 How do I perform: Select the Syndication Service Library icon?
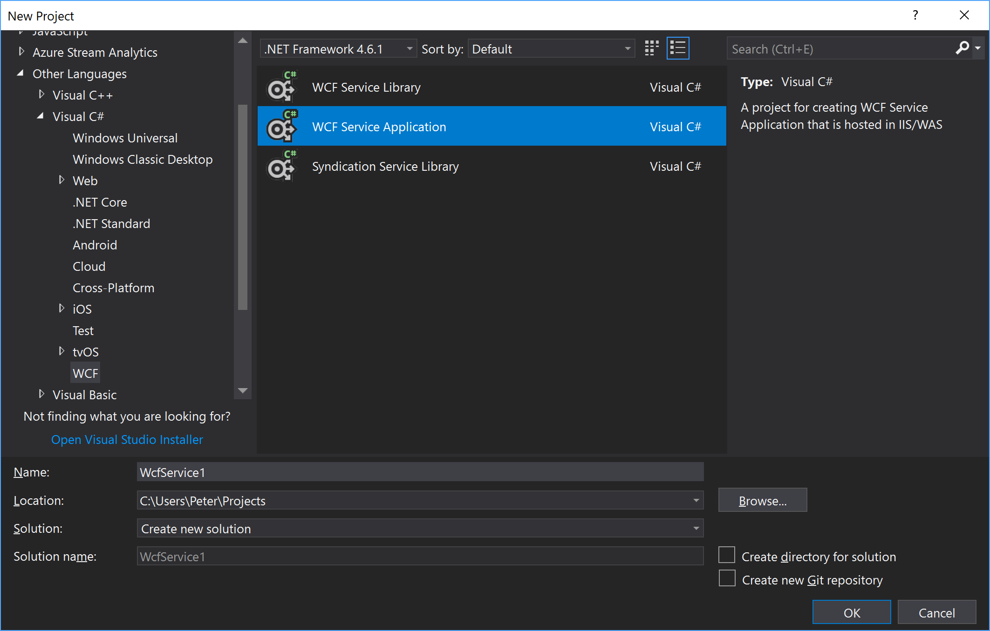click(282, 168)
